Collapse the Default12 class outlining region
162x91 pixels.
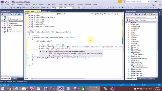[28, 32]
